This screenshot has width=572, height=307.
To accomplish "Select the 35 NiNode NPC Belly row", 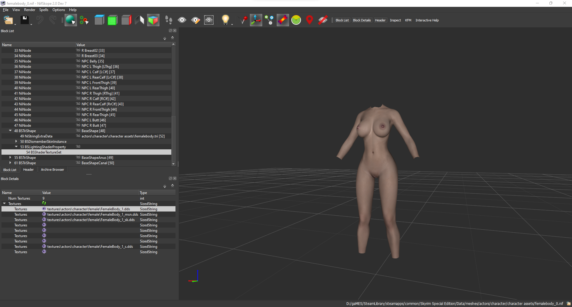I will (86, 61).
